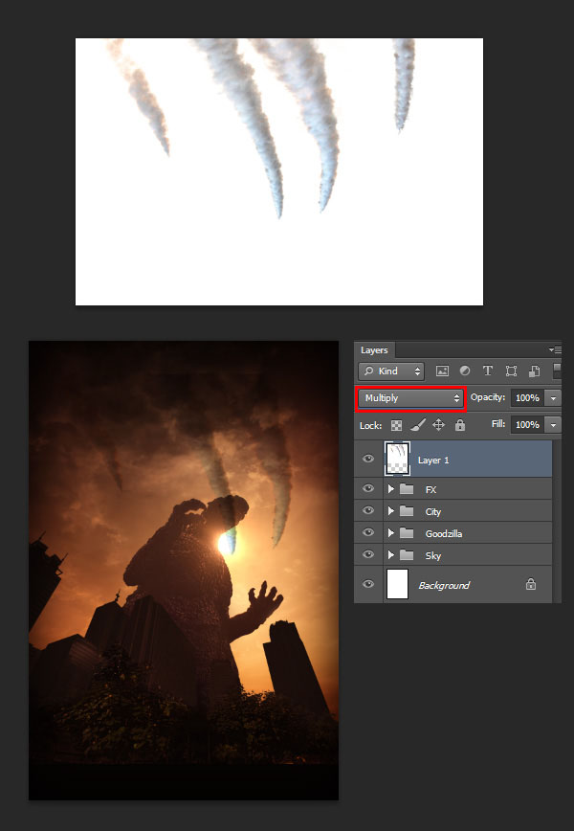Click the Opacity label
The width and height of the screenshot is (574, 831).
click(x=488, y=397)
